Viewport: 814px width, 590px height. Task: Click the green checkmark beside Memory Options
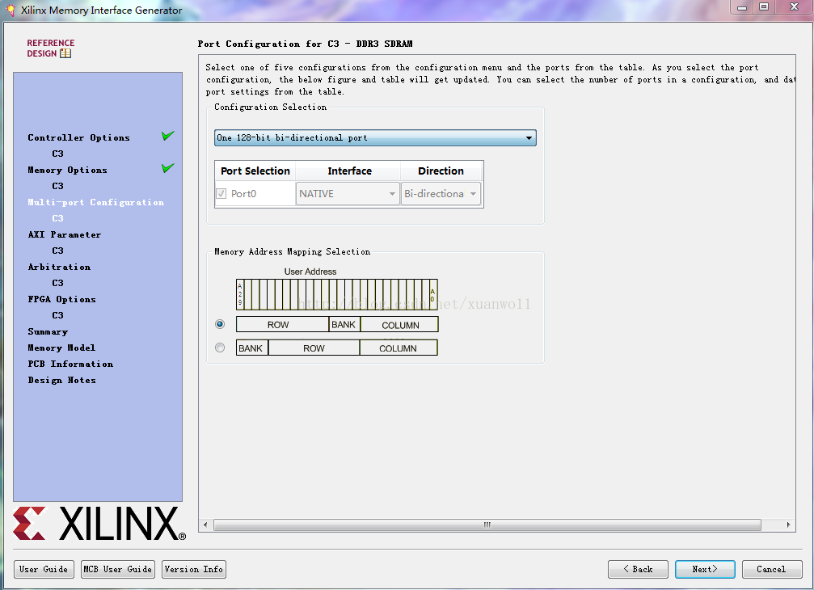click(x=167, y=168)
